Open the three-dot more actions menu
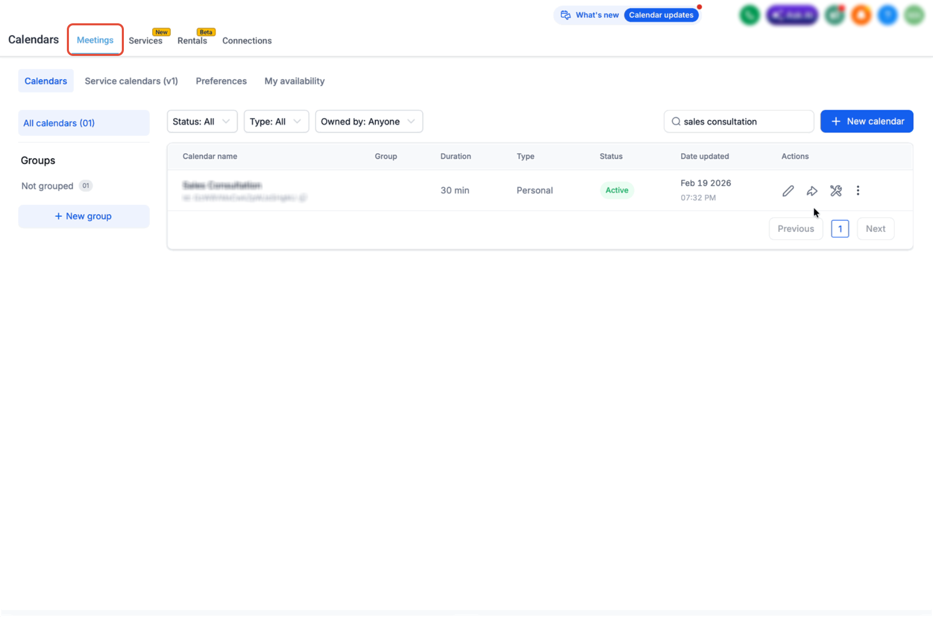 858,190
